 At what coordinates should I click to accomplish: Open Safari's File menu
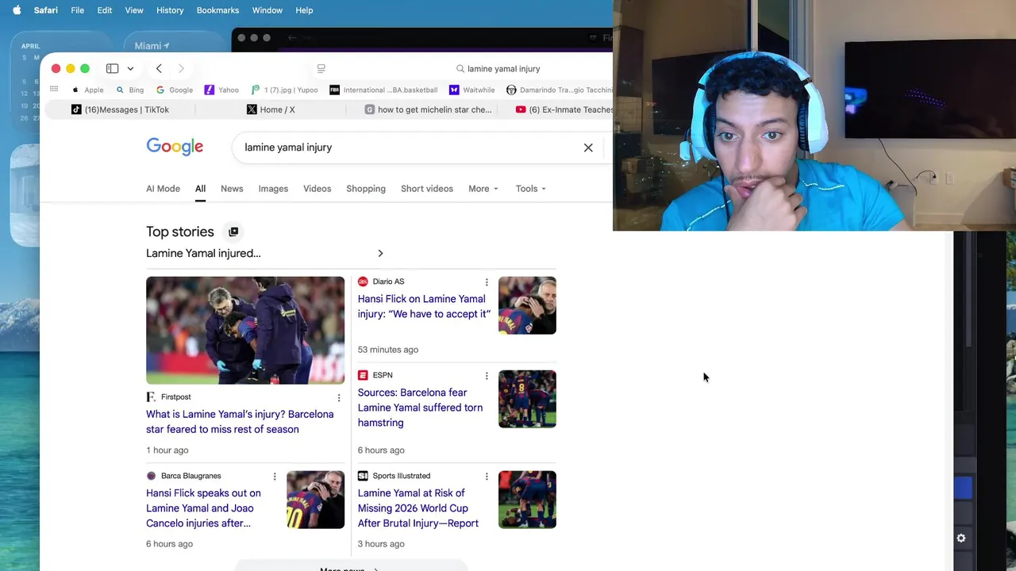pyautogui.click(x=77, y=10)
